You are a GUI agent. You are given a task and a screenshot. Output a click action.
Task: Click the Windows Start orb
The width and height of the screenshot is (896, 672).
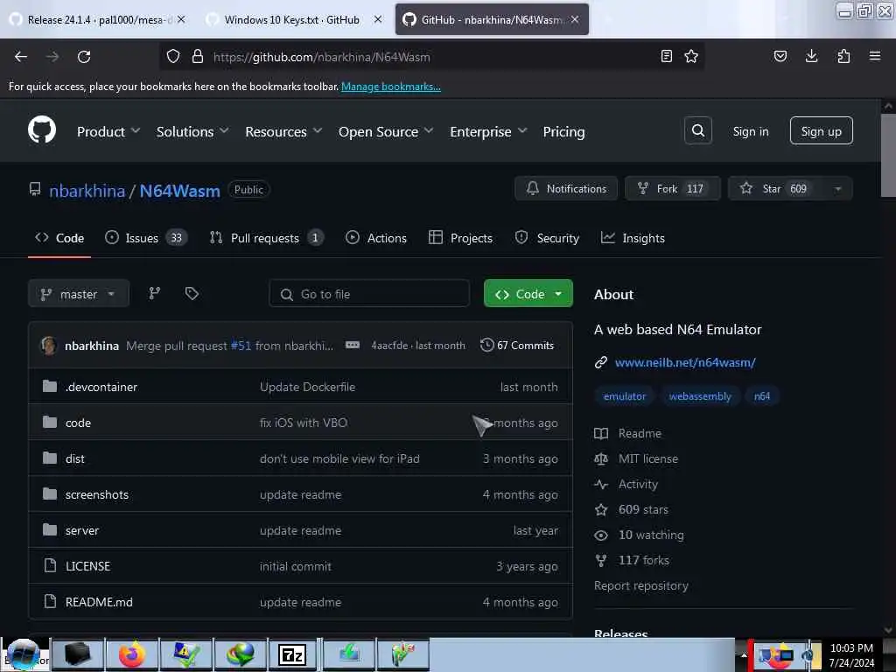[23, 654]
